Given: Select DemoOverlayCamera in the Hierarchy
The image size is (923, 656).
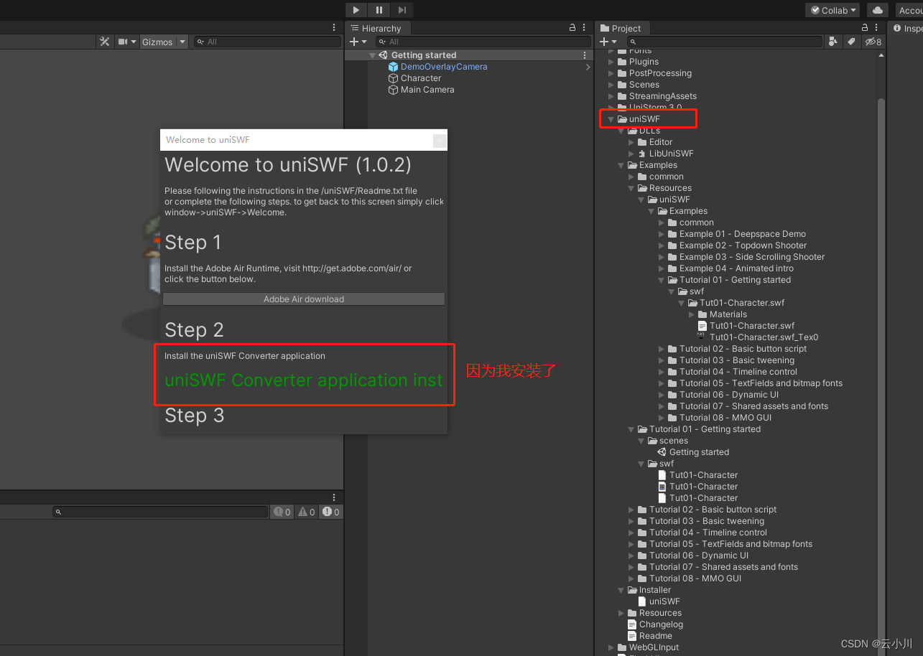Looking at the screenshot, I should coord(444,67).
